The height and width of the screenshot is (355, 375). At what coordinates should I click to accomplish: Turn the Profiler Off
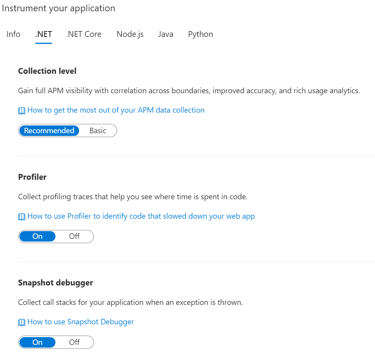[74, 236]
